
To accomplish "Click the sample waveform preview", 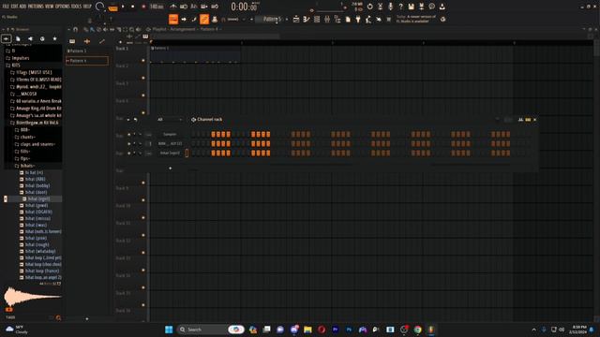I will point(33,297).
